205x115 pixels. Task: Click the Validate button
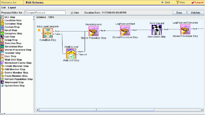pyautogui.click(x=195, y=13)
